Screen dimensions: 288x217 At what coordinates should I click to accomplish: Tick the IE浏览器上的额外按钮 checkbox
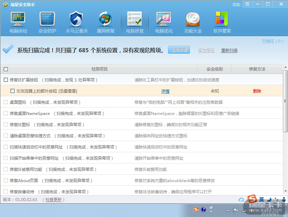point(13,91)
